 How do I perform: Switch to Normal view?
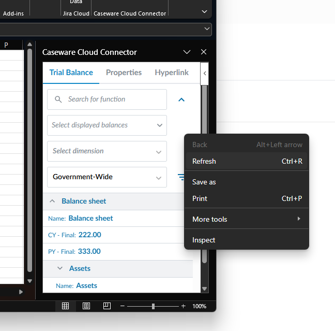(65, 306)
